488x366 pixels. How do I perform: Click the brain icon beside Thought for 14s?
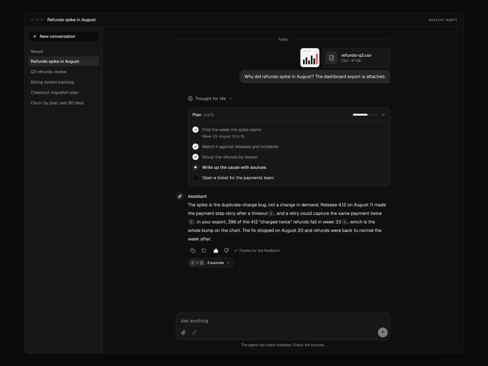click(x=190, y=99)
